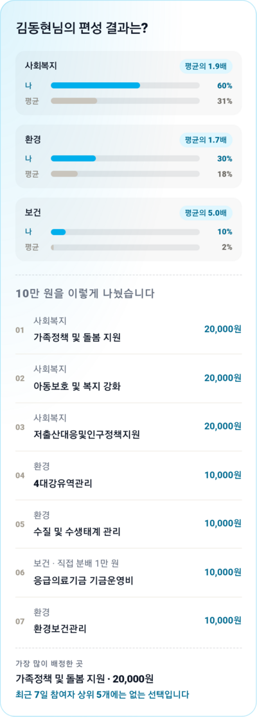
Task: Click the 사회복지 '나' 60% progress bar
Action: coord(125,85)
